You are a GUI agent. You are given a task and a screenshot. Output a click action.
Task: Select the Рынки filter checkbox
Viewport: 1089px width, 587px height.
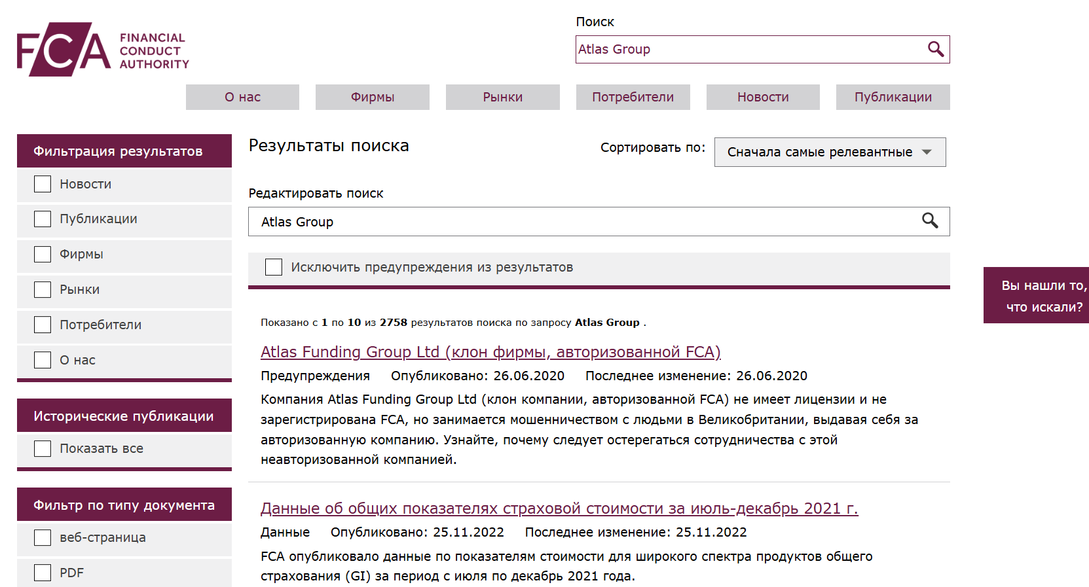[43, 289]
